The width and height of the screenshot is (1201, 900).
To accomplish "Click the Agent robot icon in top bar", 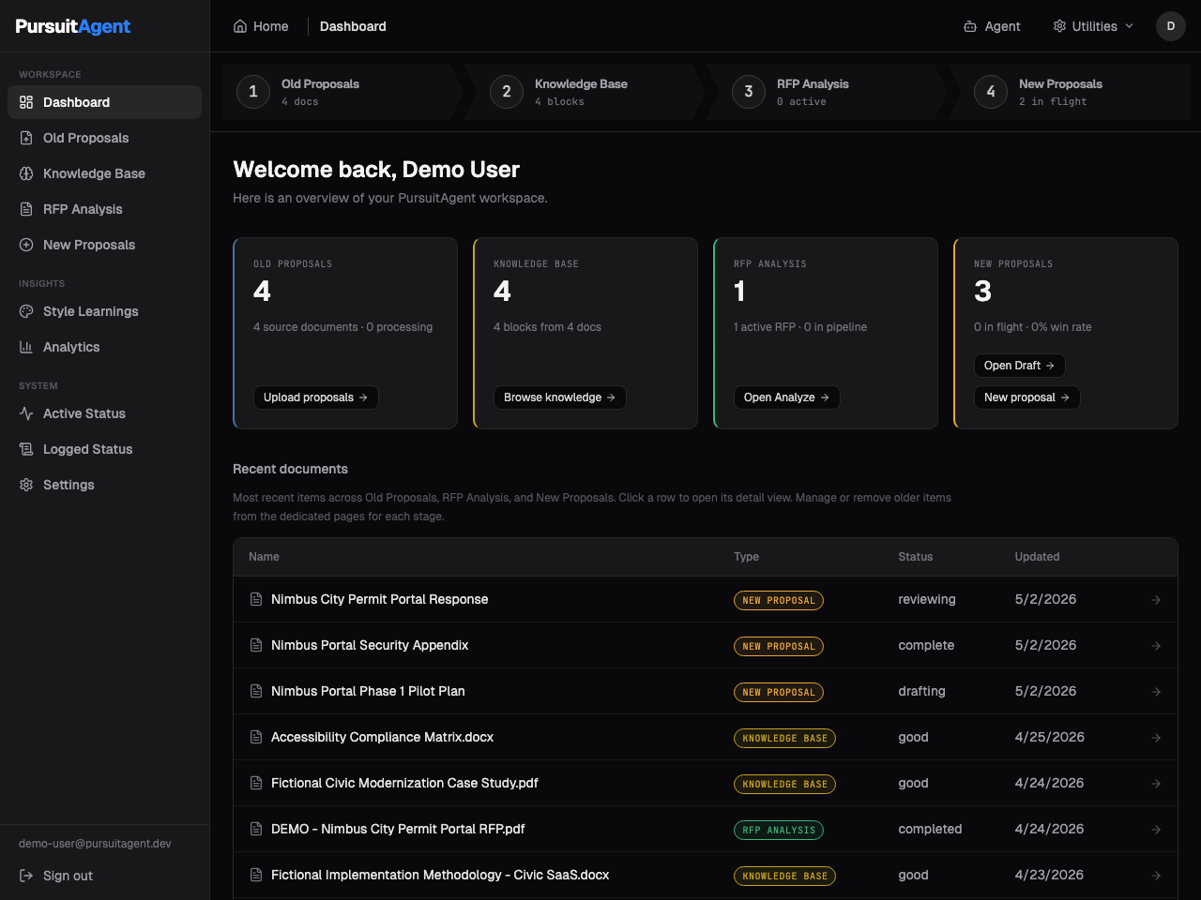I will tap(970, 26).
